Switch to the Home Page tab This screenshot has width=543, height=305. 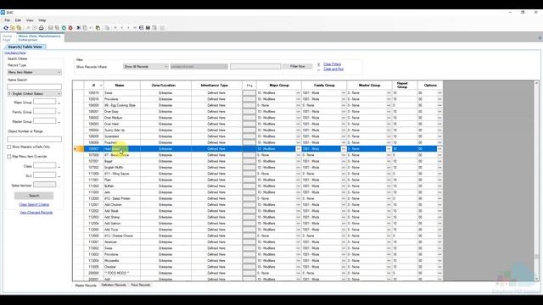pos(8,37)
